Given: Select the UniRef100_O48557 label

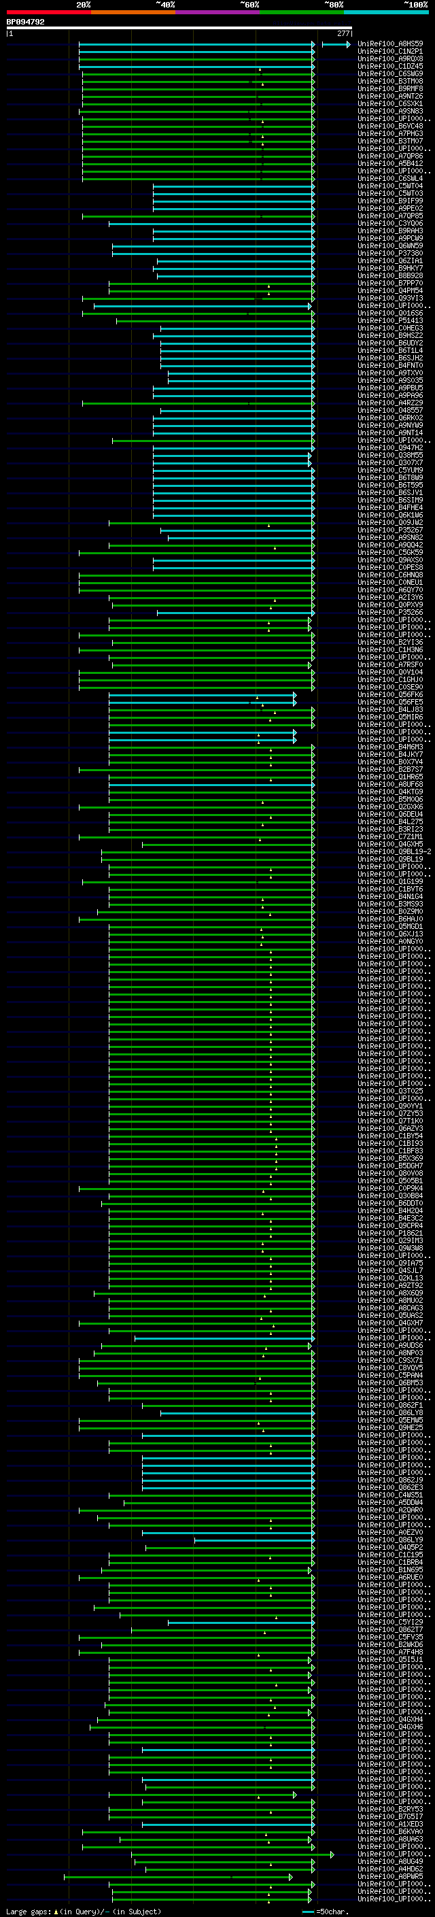Looking at the screenshot, I should (x=390, y=411).
